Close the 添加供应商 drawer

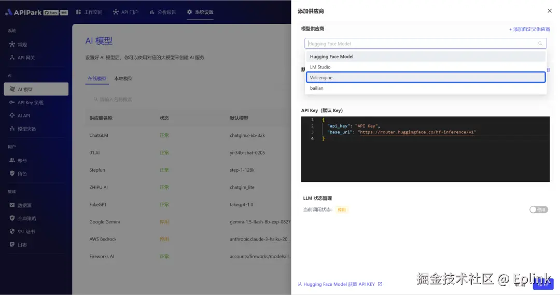(x=549, y=11)
